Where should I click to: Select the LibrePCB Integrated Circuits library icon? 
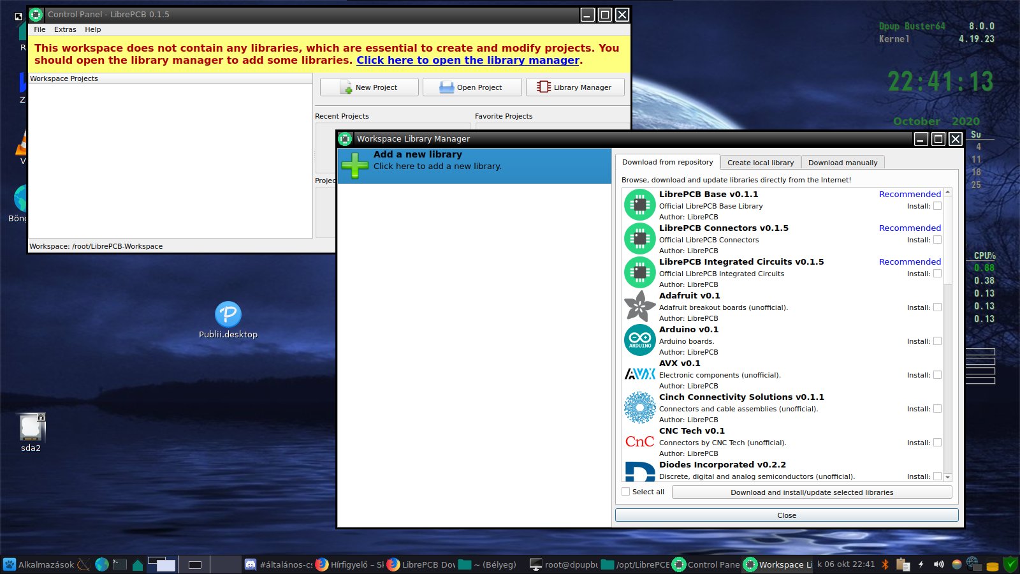pos(639,272)
